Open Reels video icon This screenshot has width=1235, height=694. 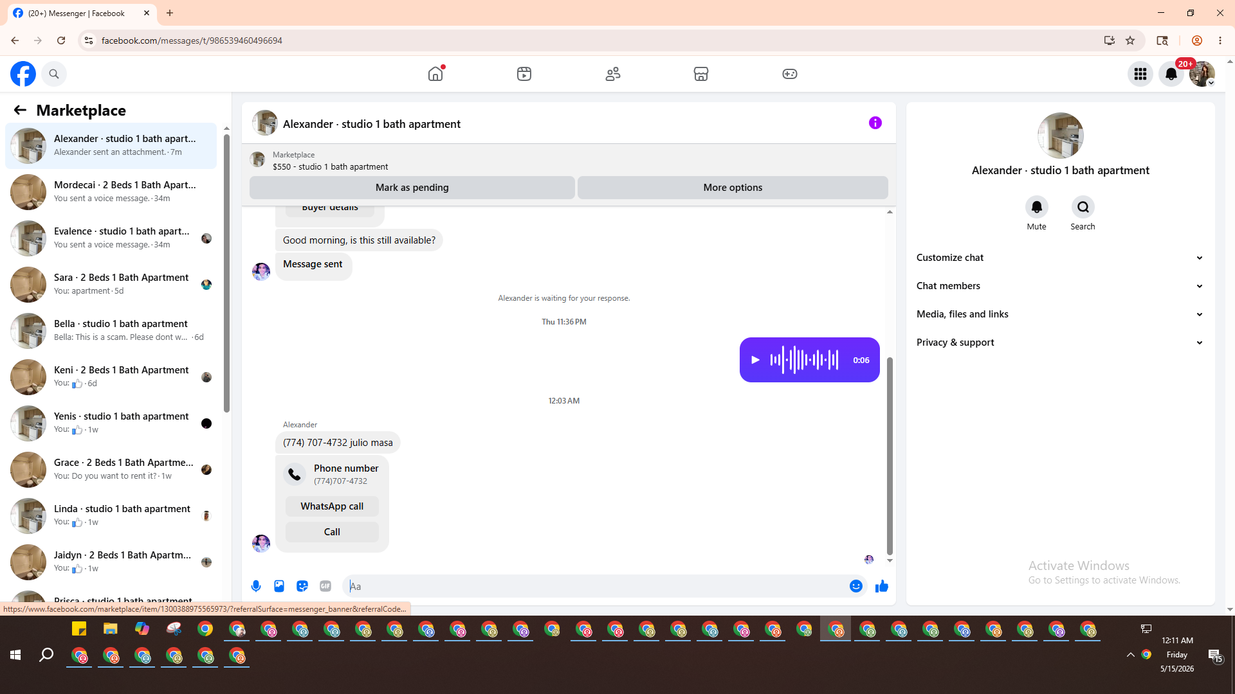(x=524, y=74)
